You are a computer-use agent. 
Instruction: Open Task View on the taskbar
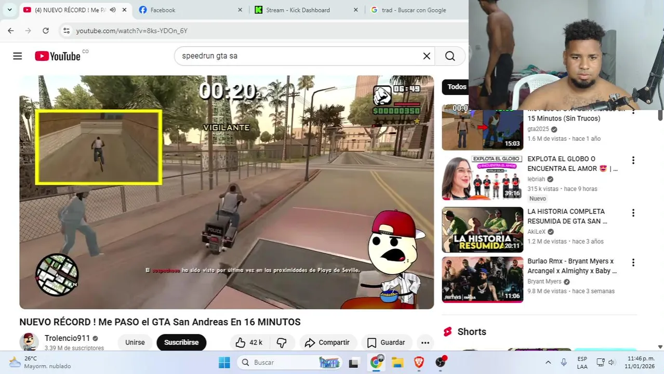354,363
